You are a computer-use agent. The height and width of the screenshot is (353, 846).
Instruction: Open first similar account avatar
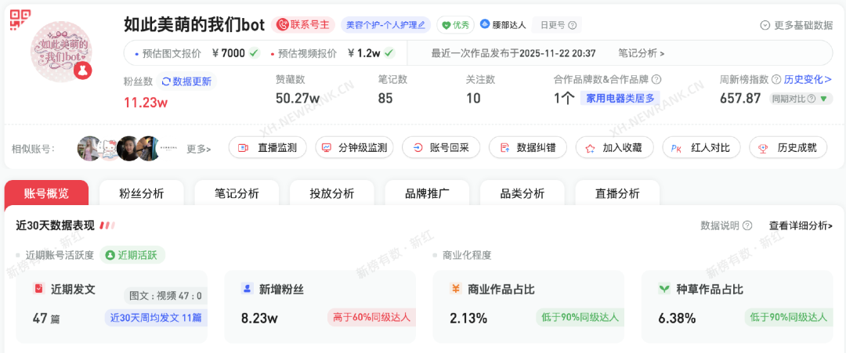point(89,148)
